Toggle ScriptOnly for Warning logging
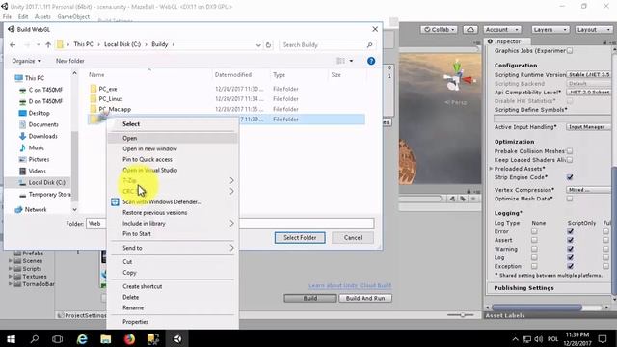 [570, 249]
